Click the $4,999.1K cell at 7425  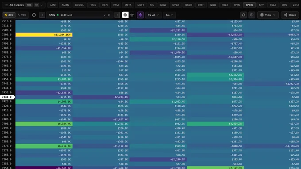tap(44, 102)
